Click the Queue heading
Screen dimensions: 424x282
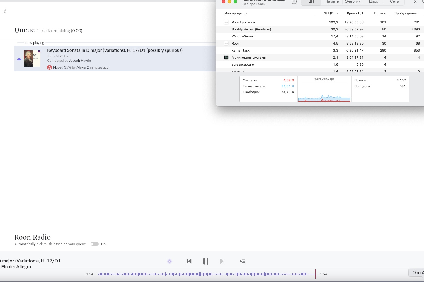[25, 30]
